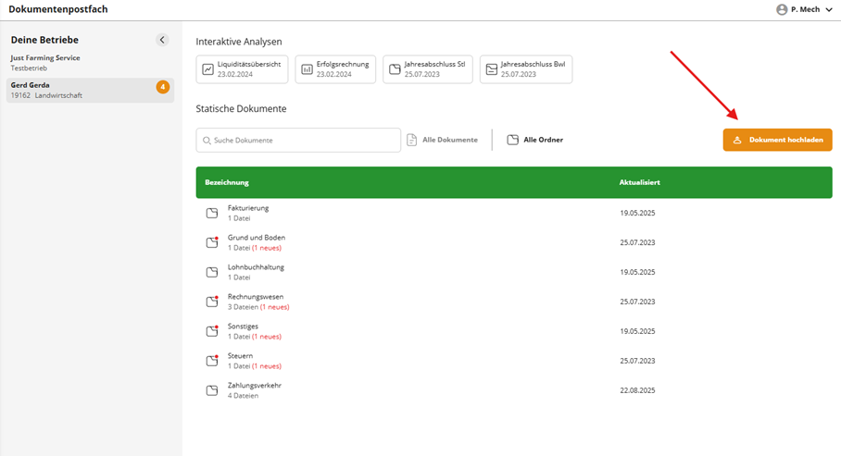Click 25.07.2023 in Grund und Boden row
The width and height of the screenshot is (841, 456).
point(637,242)
